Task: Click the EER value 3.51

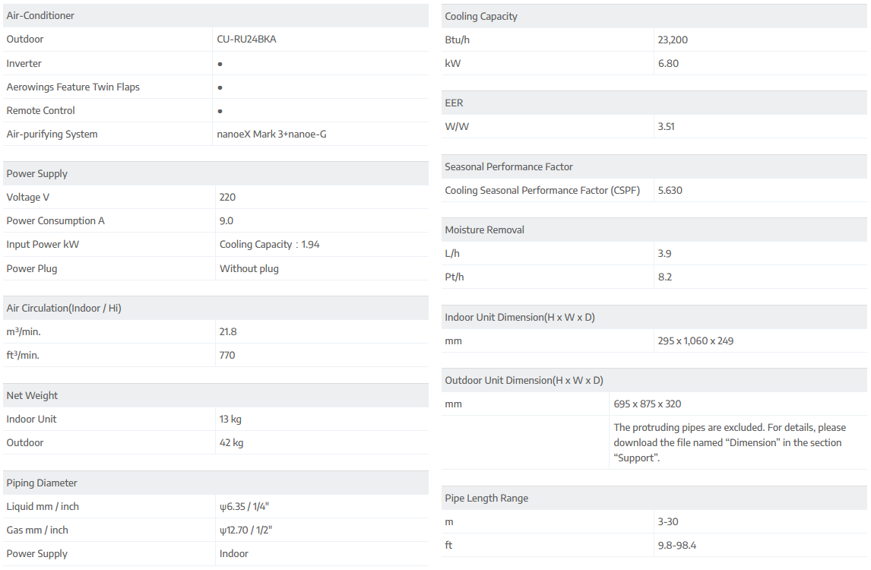Action: pos(666,127)
